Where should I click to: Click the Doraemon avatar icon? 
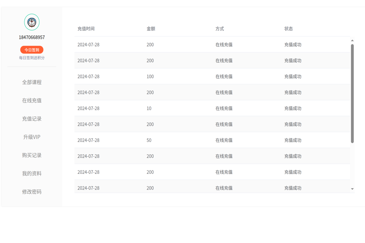click(32, 22)
